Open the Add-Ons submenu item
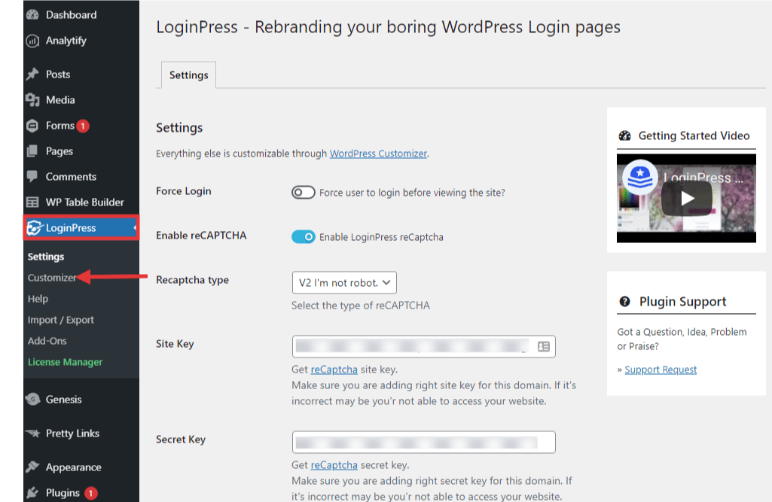 coord(47,341)
